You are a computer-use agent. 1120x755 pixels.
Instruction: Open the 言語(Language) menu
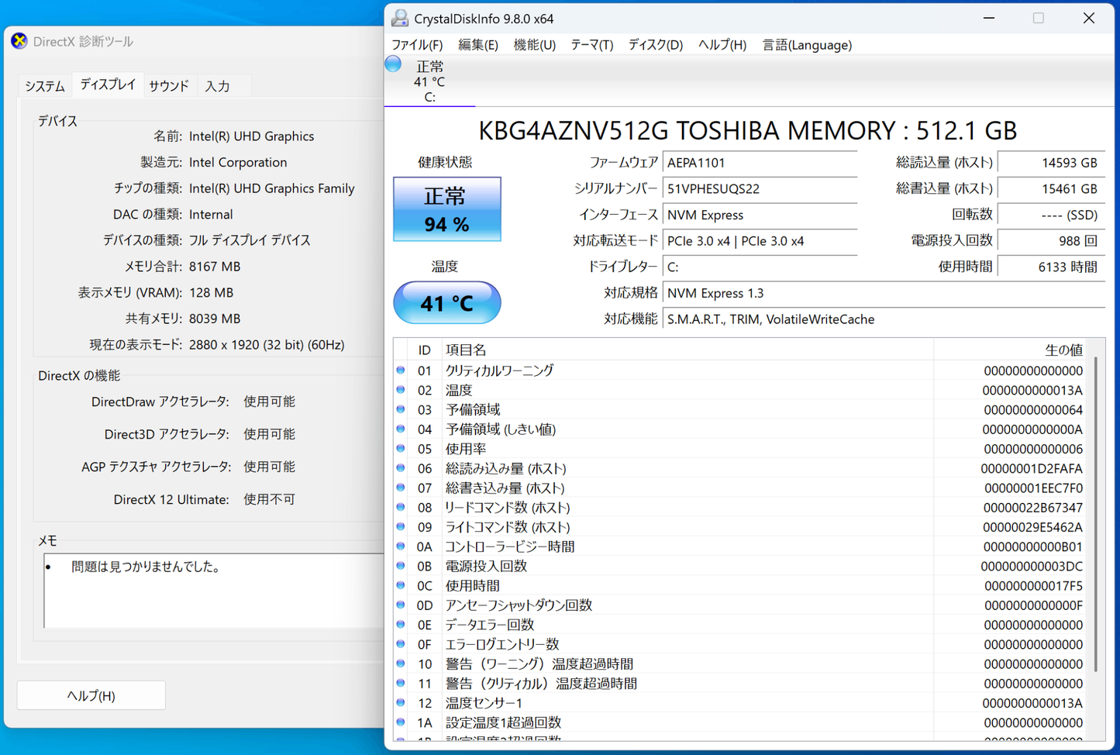807,45
